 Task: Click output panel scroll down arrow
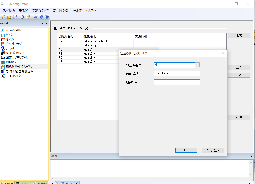[x=251, y=174]
